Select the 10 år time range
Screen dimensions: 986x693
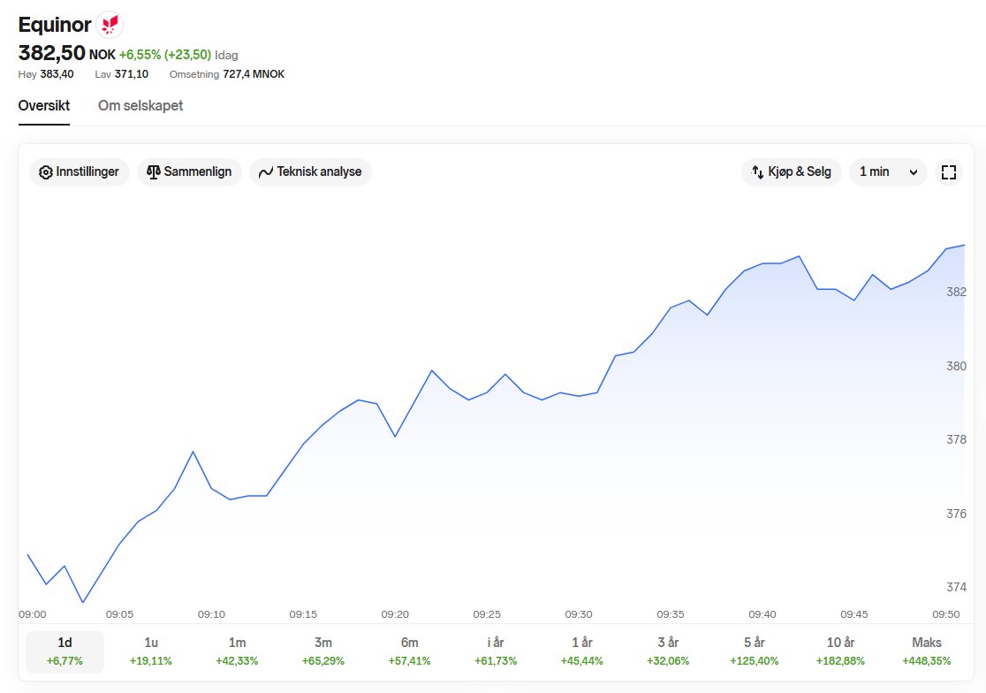(840, 651)
